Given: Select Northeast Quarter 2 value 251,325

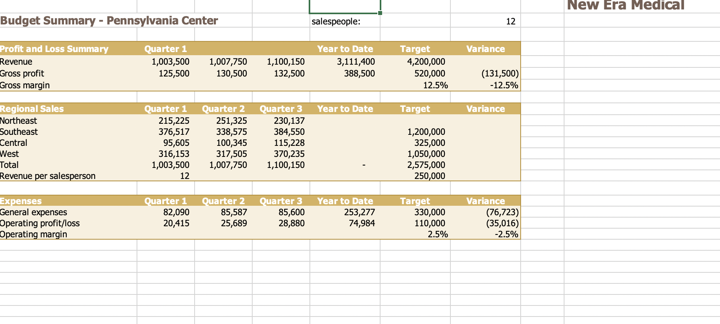Looking at the screenshot, I should tap(232, 121).
